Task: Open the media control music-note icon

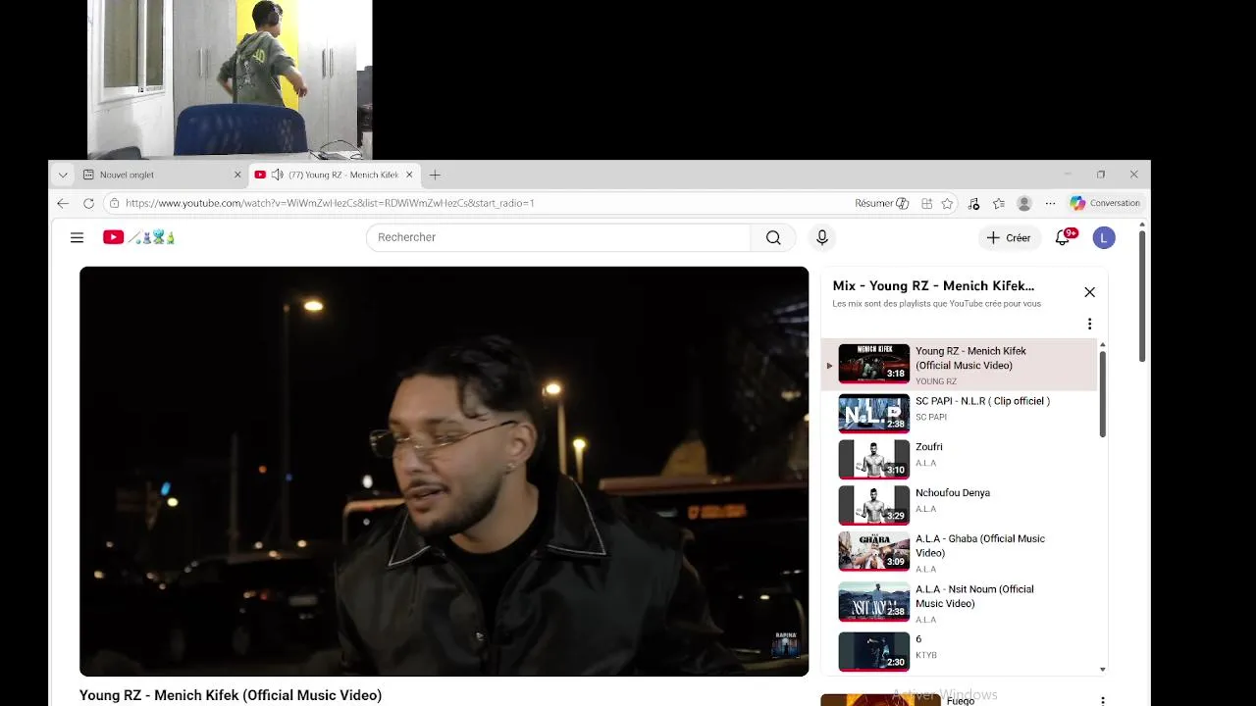Action: pyautogui.click(x=973, y=203)
